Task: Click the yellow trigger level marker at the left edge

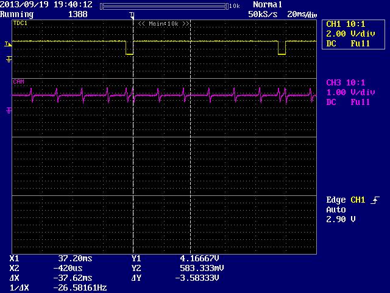Action: (8, 44)
